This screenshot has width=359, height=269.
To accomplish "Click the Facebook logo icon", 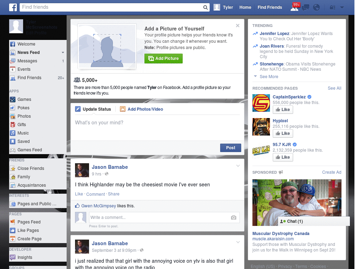I will click(x=13, y=7).
